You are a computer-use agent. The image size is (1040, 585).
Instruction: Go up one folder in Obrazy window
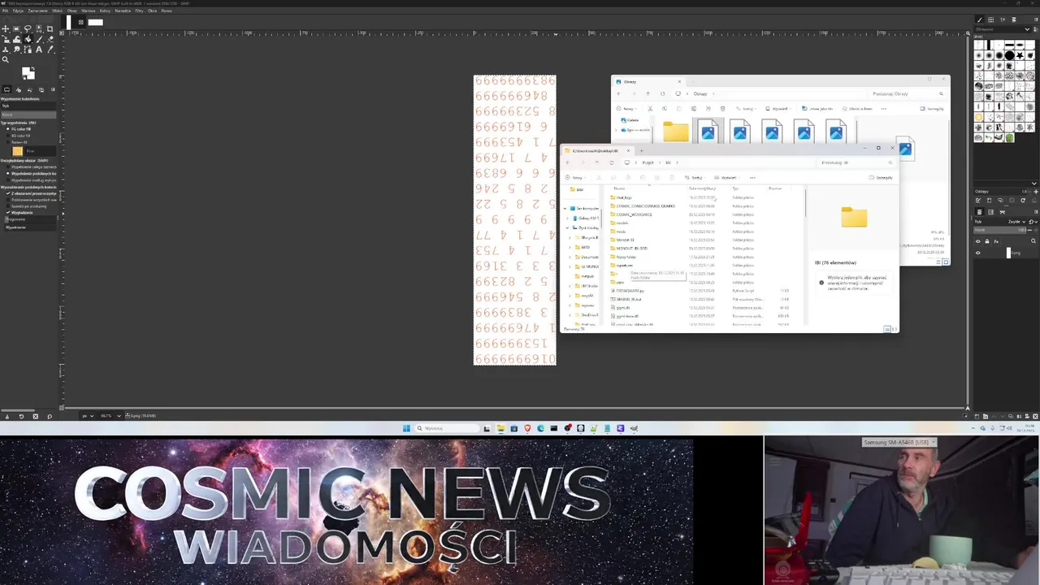click(648, 93)
